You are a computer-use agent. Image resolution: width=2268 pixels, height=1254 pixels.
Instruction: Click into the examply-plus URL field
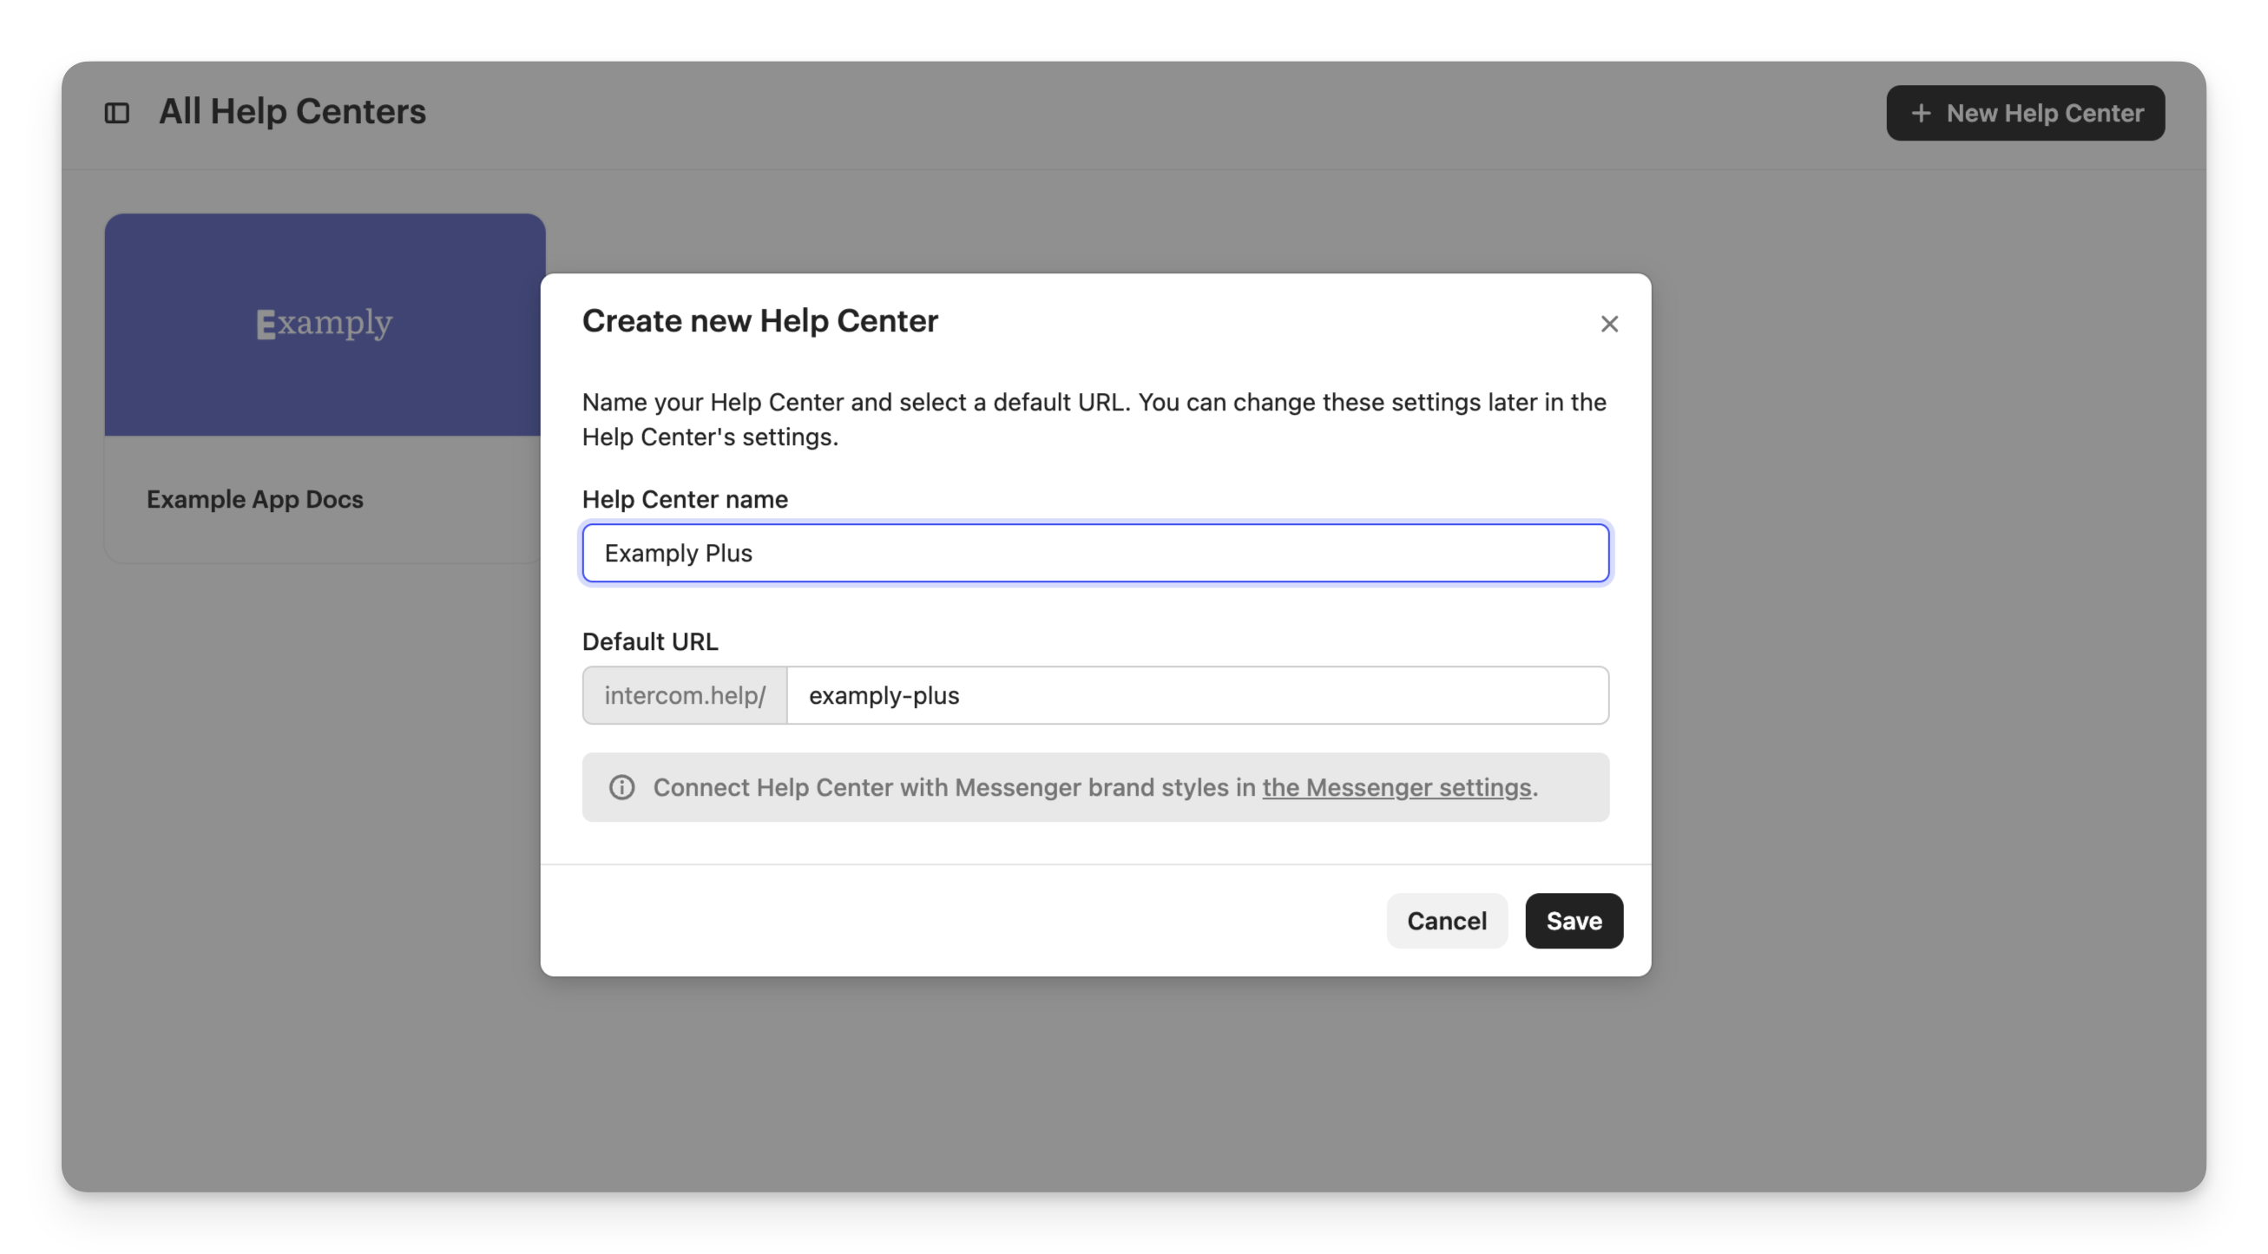coord(1197,695)
